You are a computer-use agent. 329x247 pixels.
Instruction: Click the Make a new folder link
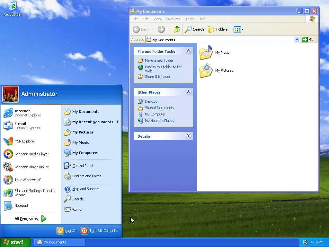tap(159, 60)
